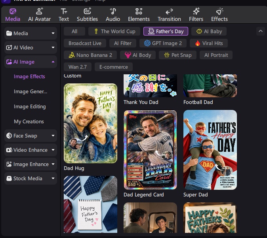Open the Media tab icon
This screenshot has height=238, width=267.
tap(13, 11)
